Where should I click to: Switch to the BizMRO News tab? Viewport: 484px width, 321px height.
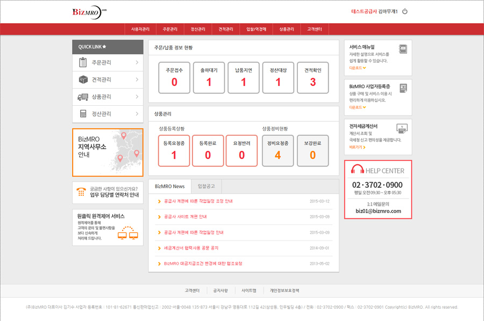[x=170, y=186]
